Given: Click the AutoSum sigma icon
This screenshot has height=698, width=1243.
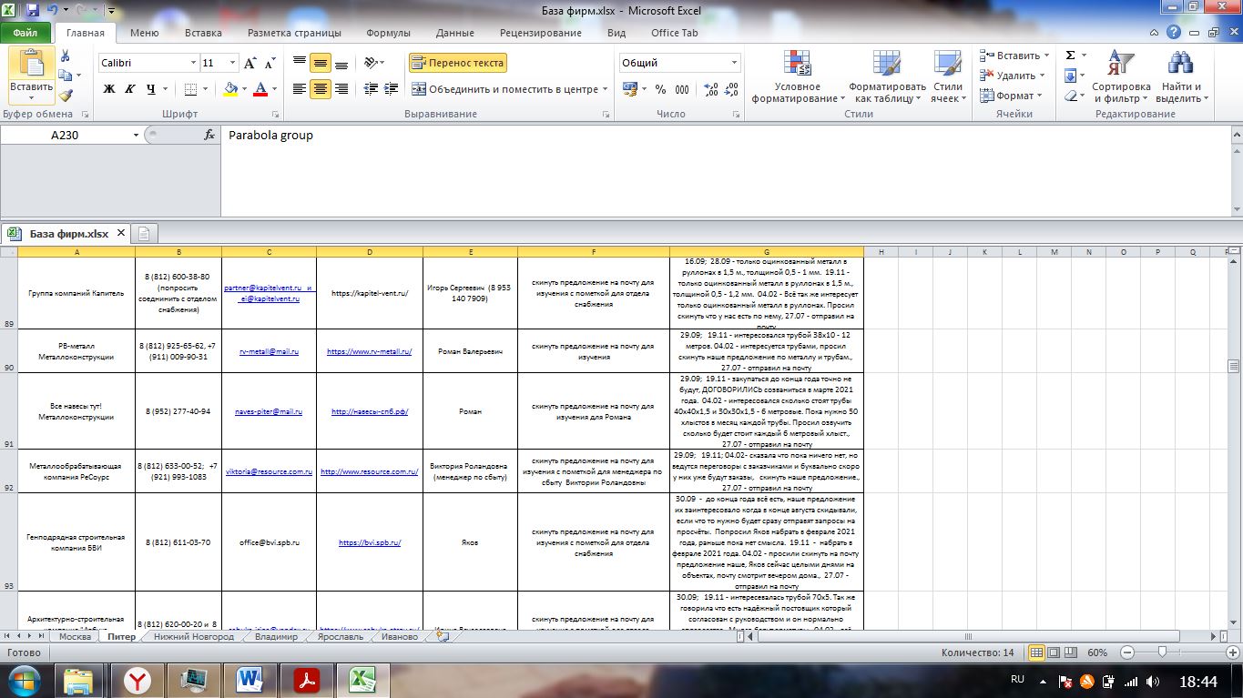Looking at the screenshot, I should [1071, 56].
